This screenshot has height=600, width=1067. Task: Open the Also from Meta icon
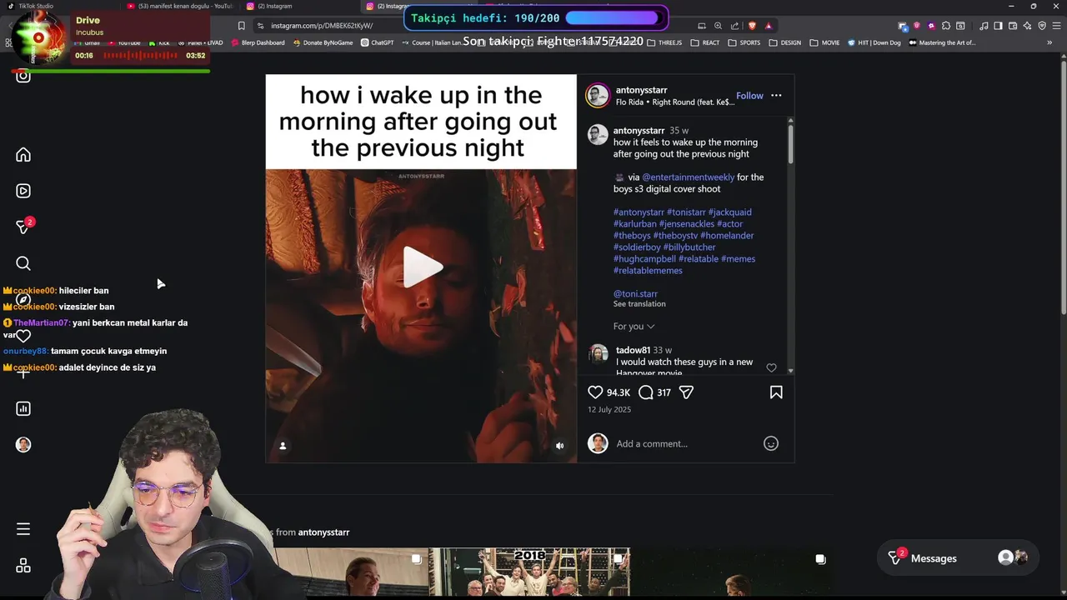23,566
